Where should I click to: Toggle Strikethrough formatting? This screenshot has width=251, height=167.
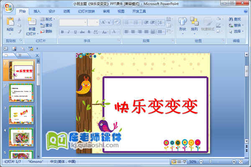[82, 32]
